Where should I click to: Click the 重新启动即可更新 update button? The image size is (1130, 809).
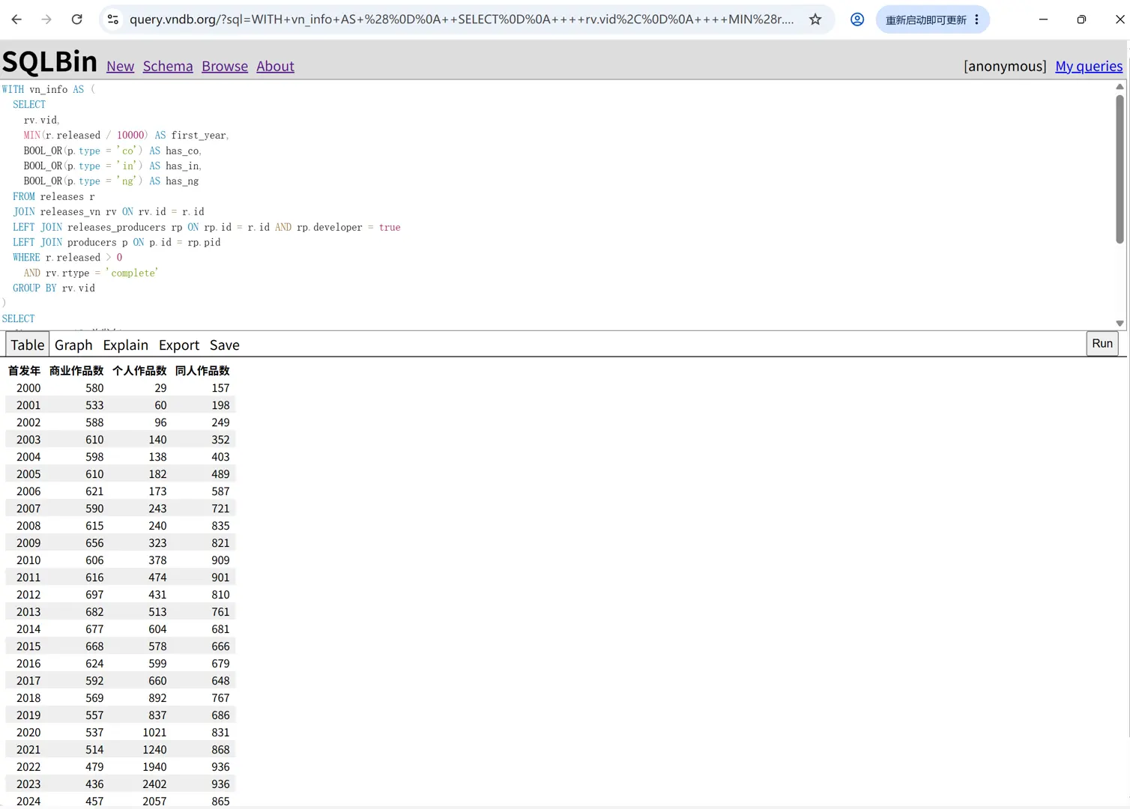coord(926,20)
